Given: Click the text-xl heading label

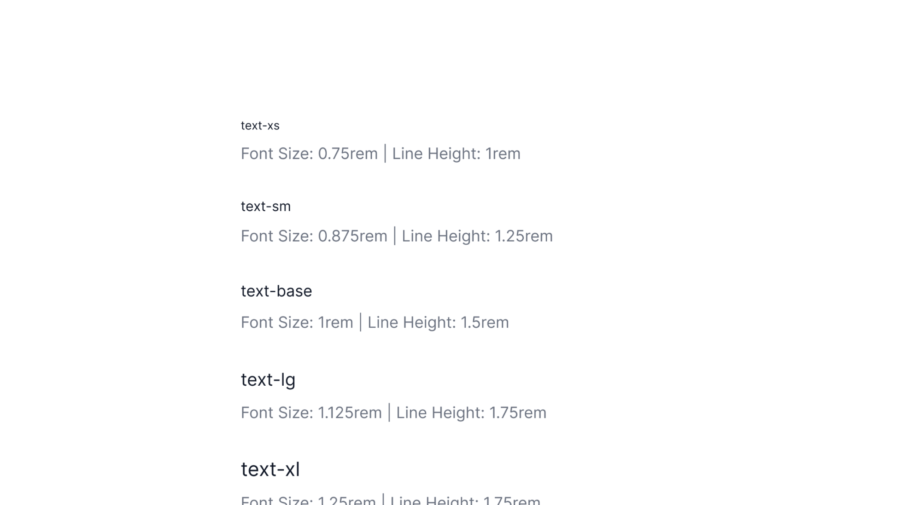Looking at the screenshot, I should coord(270,469).
